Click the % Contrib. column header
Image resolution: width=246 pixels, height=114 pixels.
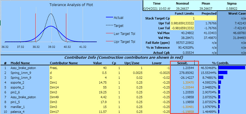point(220,63)
